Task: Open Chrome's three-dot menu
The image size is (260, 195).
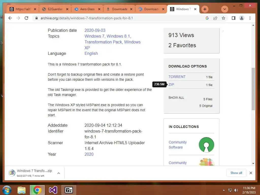Action: [x=250, y=18]
